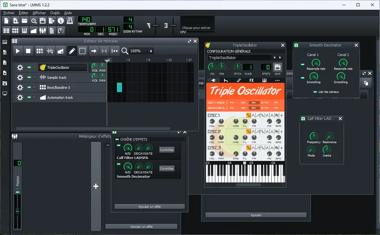Add a new FX mixer channel plus
This screenshot has width=380, height=235.
tap(96, 186)
